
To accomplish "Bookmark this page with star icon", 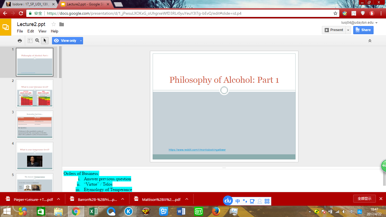I will 335,13.
